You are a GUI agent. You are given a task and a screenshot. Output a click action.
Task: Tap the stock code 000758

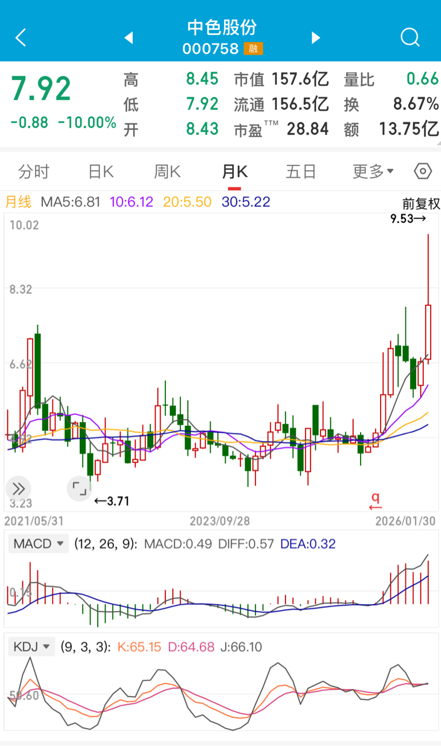[x=210, y=49]
